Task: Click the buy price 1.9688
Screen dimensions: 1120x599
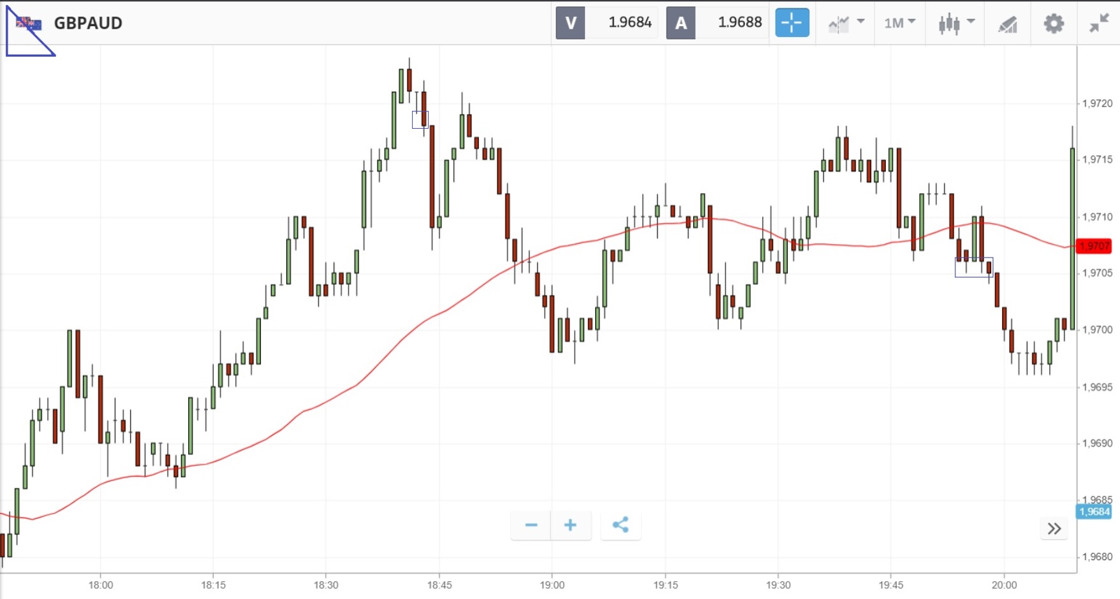Action: pos(739,22)
